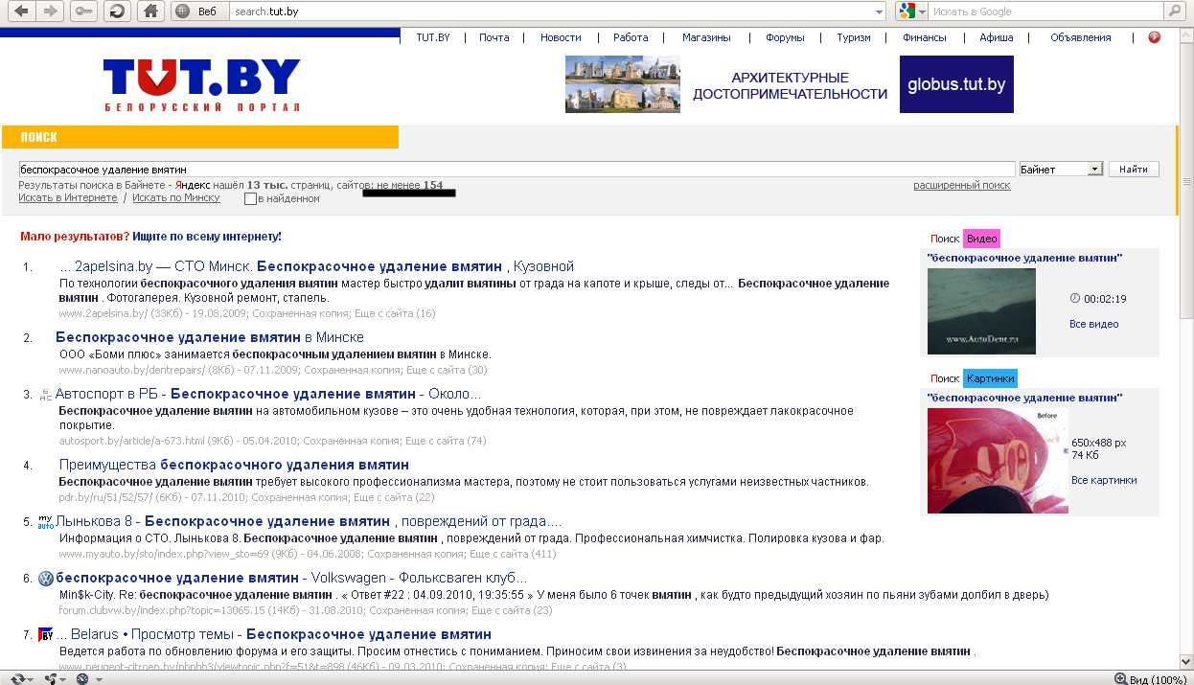Reload the page with the Reload icon
Viewport: 1194px width, 685px height.
117,11
